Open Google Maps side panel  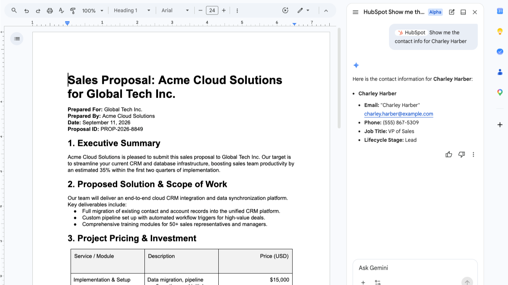[x=500, y=92]
